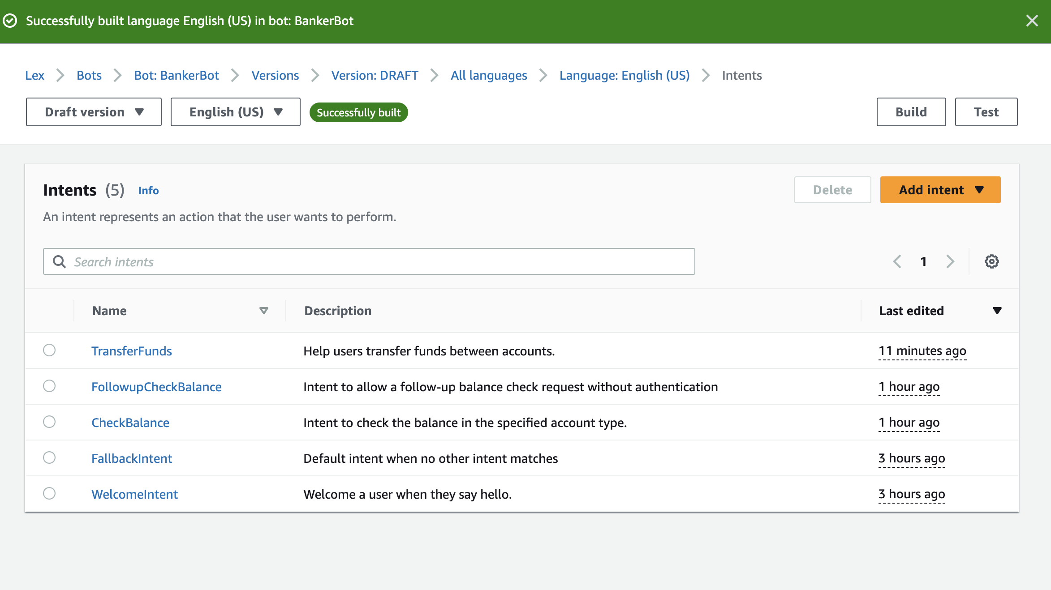Go to next intents page arrow
The height and width of the screenshot is (590, 1051).
coord(950,261)
